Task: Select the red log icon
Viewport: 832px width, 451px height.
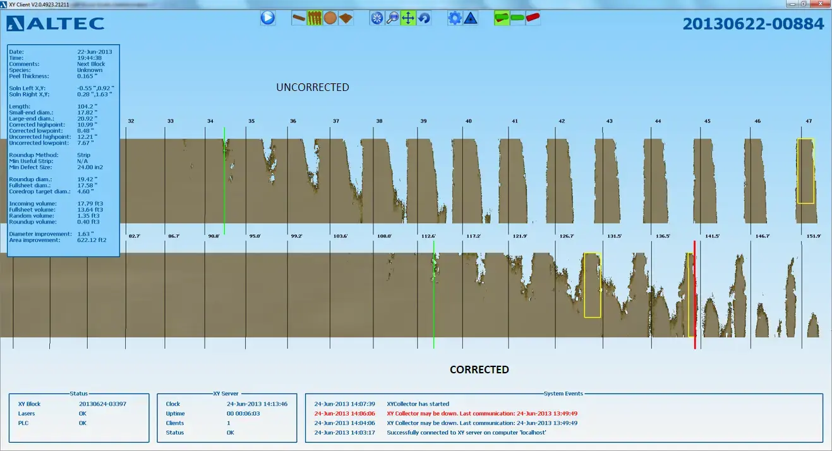Action: 533,18
